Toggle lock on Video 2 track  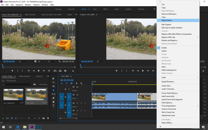(65, 89)
